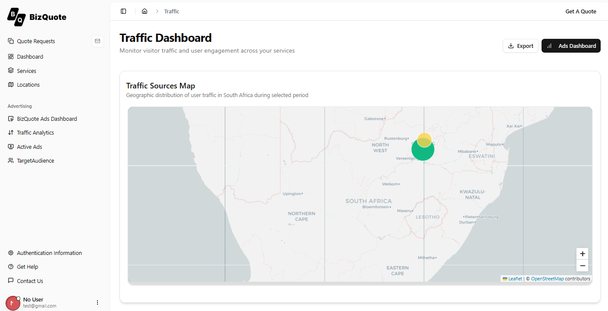Open the Services menu item
This screenshot has height=311, width=608.
26,71
